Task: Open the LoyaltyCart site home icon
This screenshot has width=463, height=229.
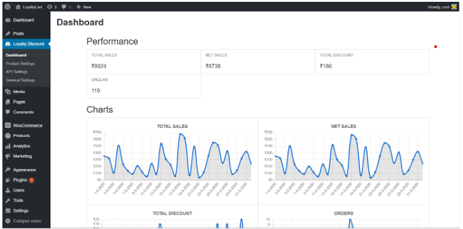Action: tap(18, 7)
